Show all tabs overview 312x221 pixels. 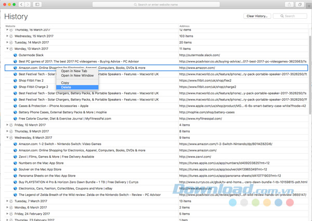point(300,4)
